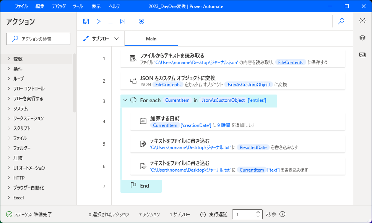Click the run delay info icon
Viewport: 372px width, 223px height.
click(282, 214)
